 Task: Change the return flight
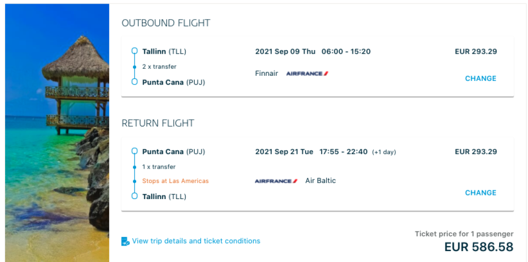point(480,192)
